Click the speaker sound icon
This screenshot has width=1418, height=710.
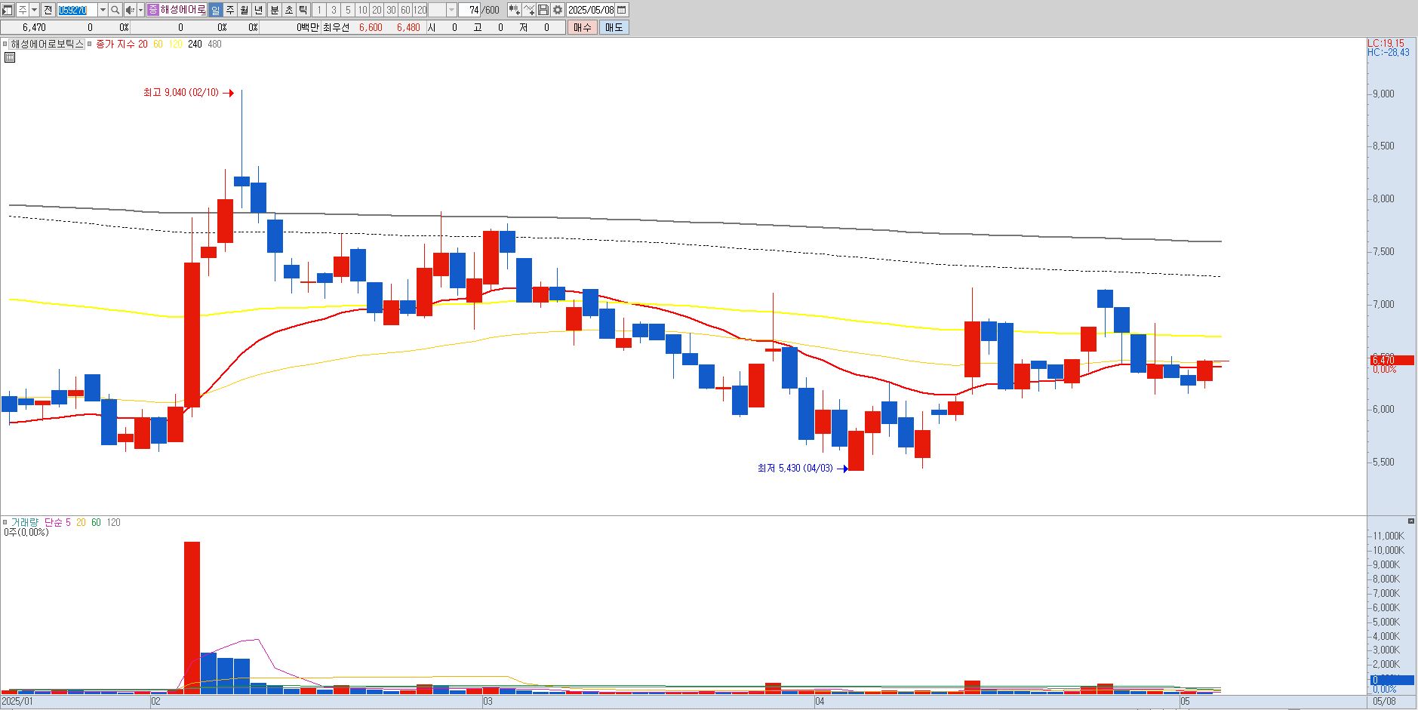(130, 10)
